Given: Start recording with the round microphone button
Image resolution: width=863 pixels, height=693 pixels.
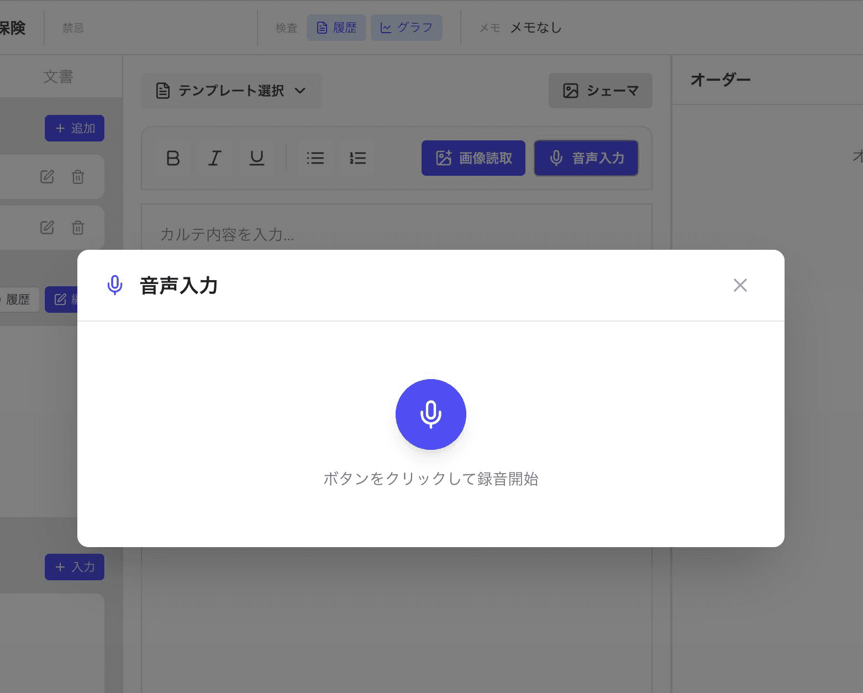Looking at the screenshot, I should point(431,414).
